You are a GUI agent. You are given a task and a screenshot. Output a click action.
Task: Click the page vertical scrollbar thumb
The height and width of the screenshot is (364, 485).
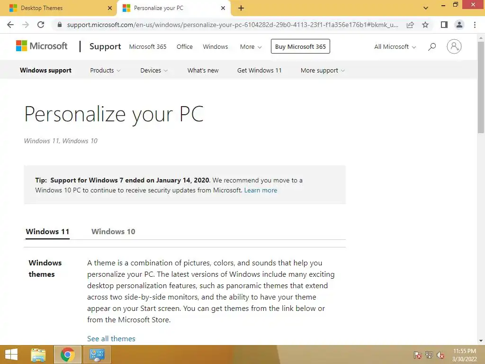tap(481, 87)
